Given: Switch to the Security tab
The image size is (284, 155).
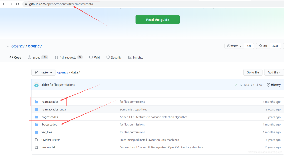Looking at the screenshot, I should click(114, 57).
